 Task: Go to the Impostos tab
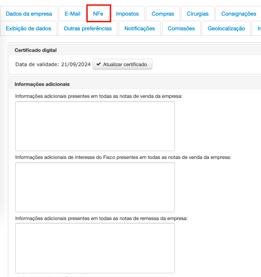[128, 14]
